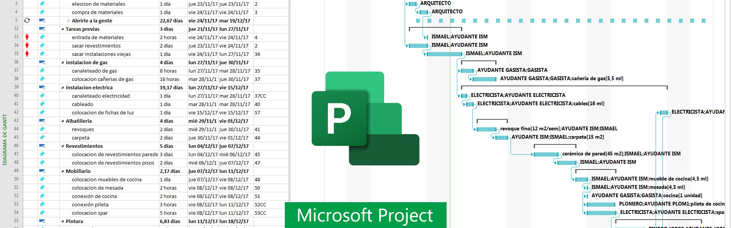Select row header number 42
Viewport: 731px width, 228px height.
[16, 112]
